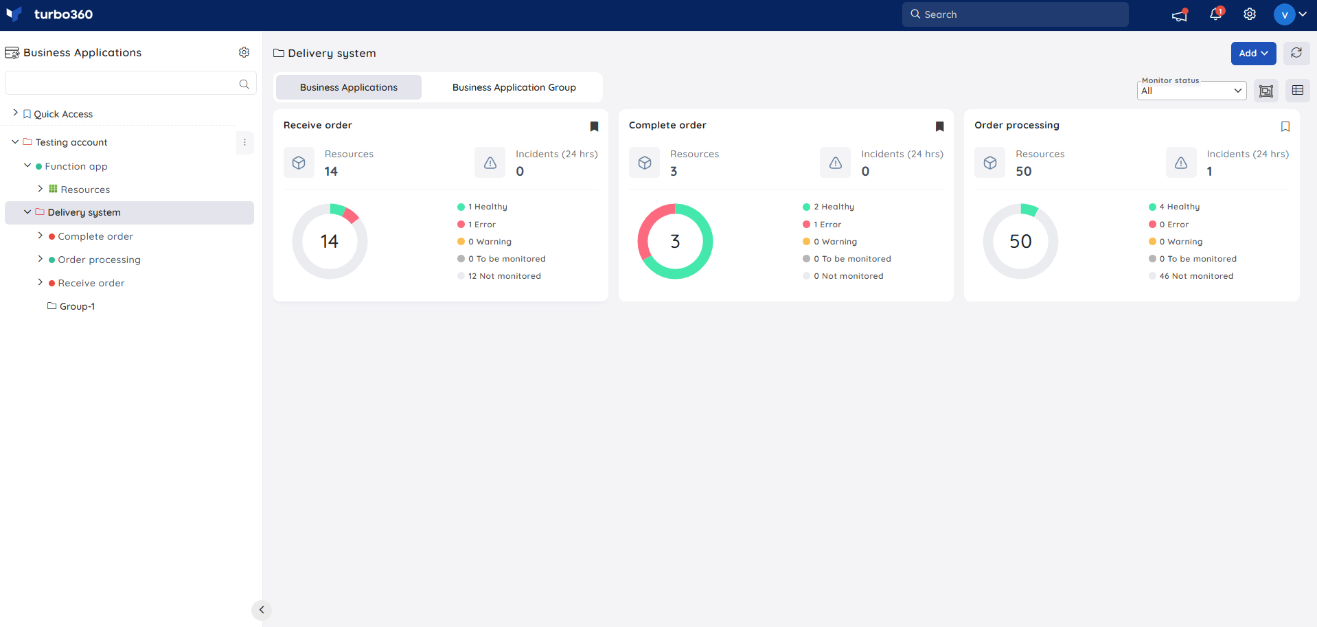Select Resources grid item in the tree
This screenshot has height=627, width=1317.
pos(80,190)
